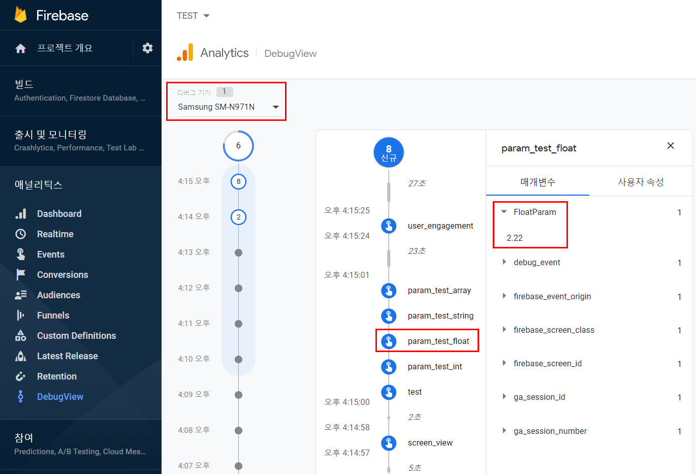Click the 애널리틱스 section header
696x474 pixels.
39,185
